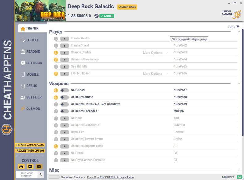Screen dimensions: 244x180
Task: Click the Cheat Happens logo in sidebar
Action: [6, 129]
